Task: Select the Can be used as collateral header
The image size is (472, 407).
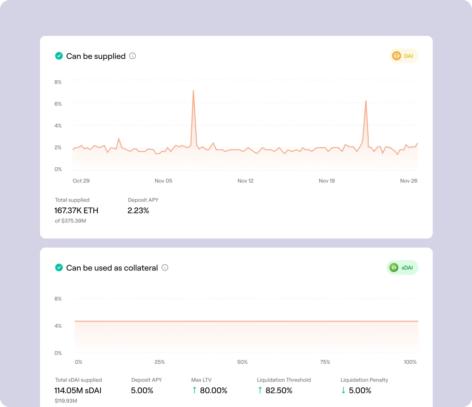Action: click(111, 268)
